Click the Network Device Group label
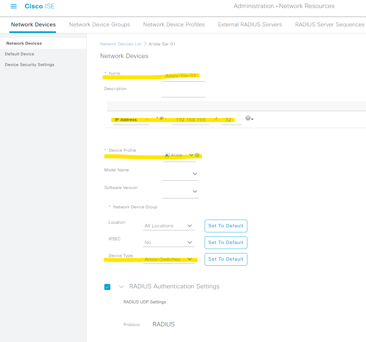This screenshot has height=342, width=366. (135, 207)
